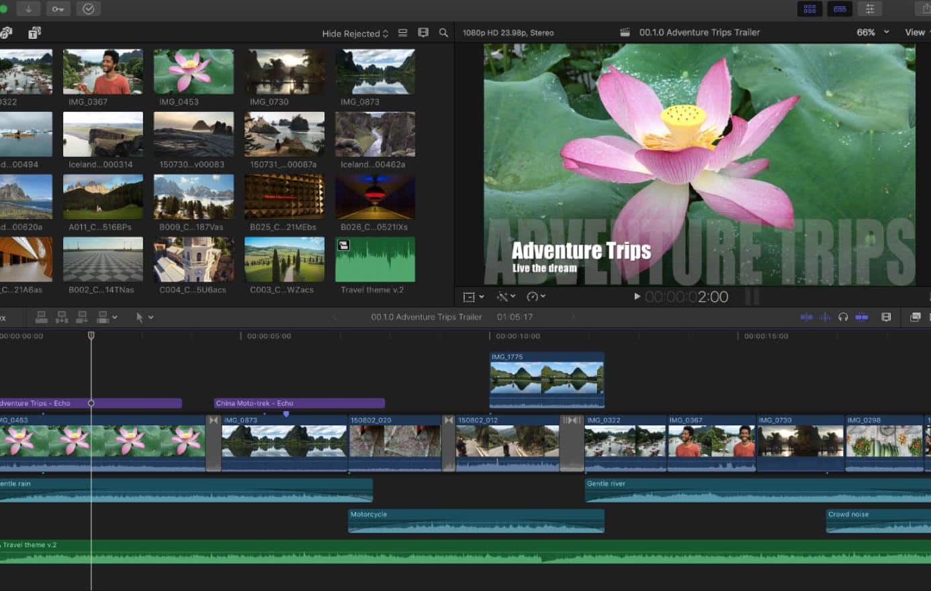Screen dimensions: 931x591
Task: Toggle audio skimming waveform button
Action: [825, 317]
